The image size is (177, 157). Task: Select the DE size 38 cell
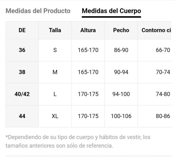point(22,72)
